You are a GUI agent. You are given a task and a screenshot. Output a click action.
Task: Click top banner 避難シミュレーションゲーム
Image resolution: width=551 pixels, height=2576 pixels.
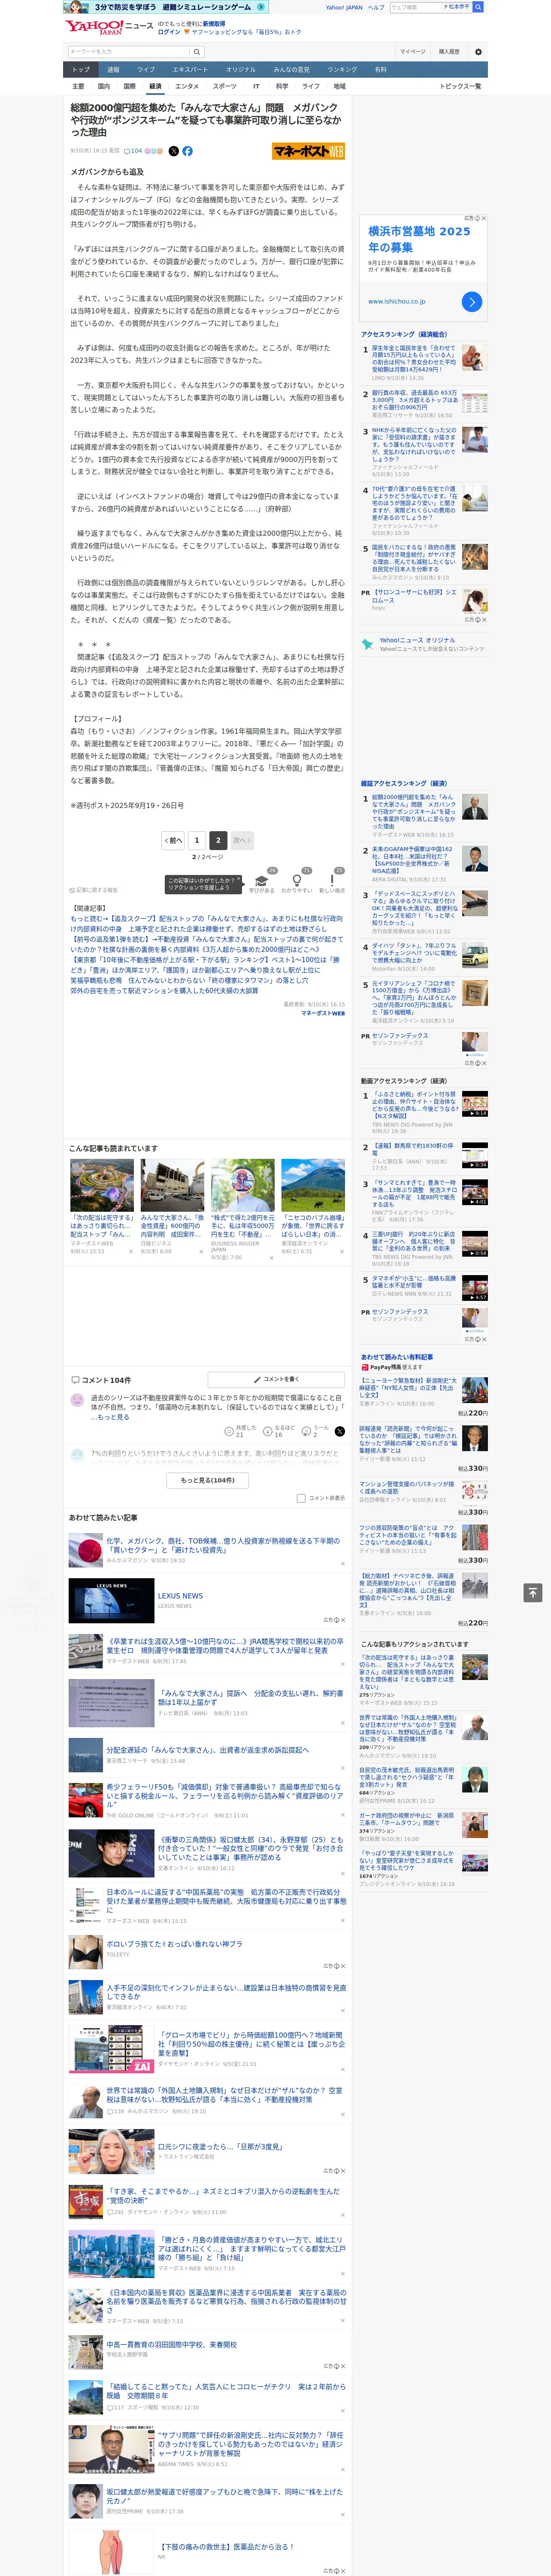[167, 7]
